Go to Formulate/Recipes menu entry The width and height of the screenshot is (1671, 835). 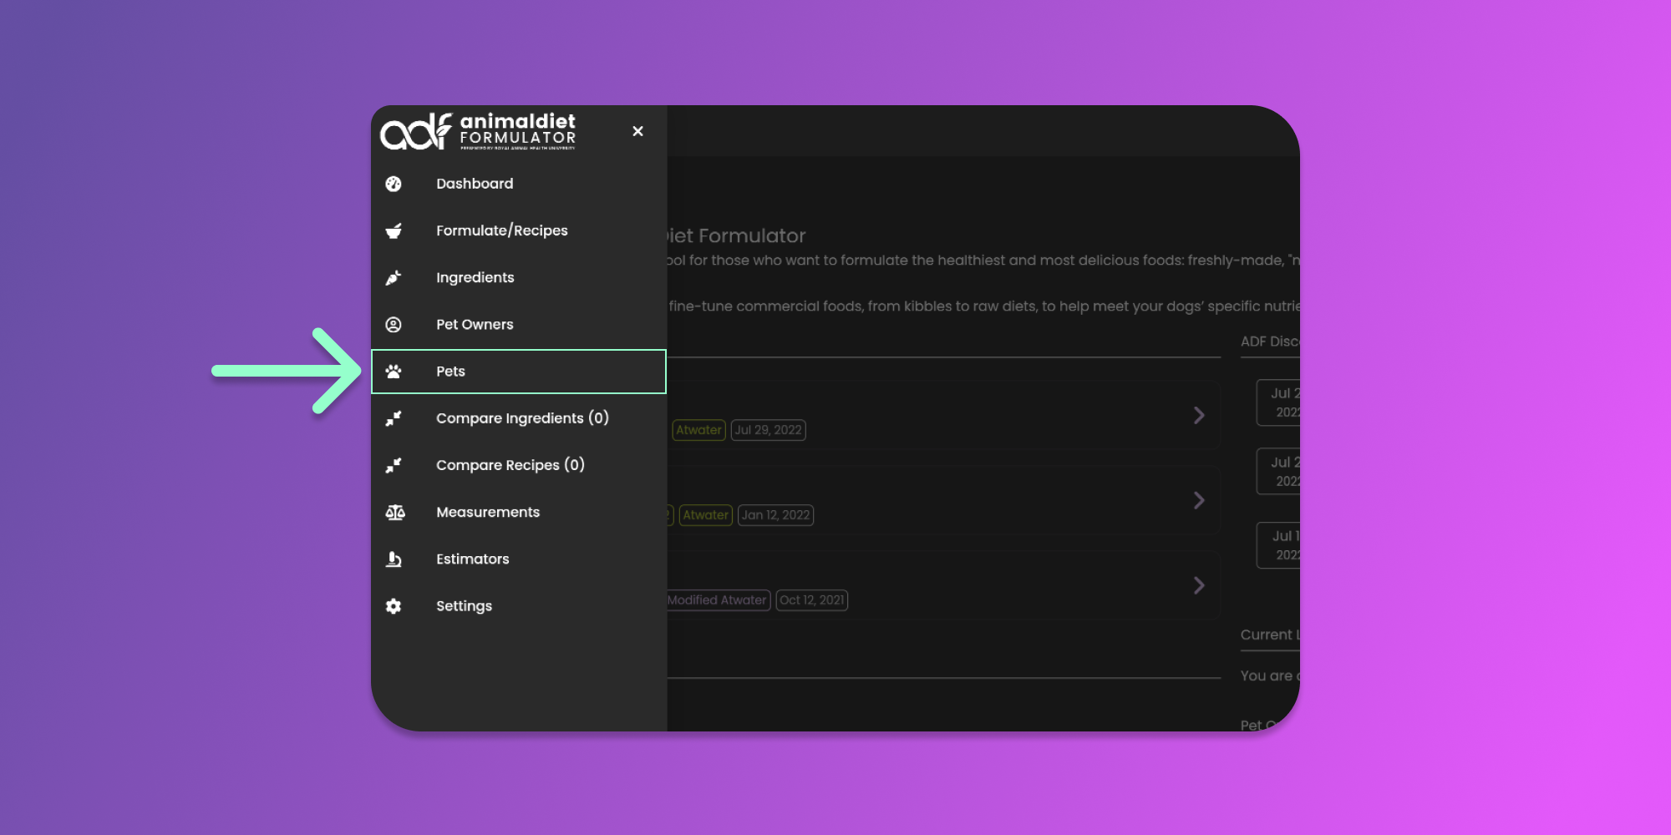pos(501,230)
